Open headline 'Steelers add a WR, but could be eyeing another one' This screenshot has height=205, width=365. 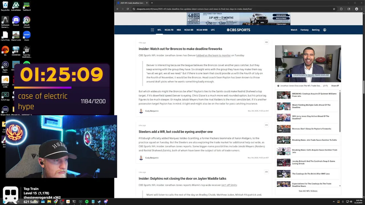(176, 132)
